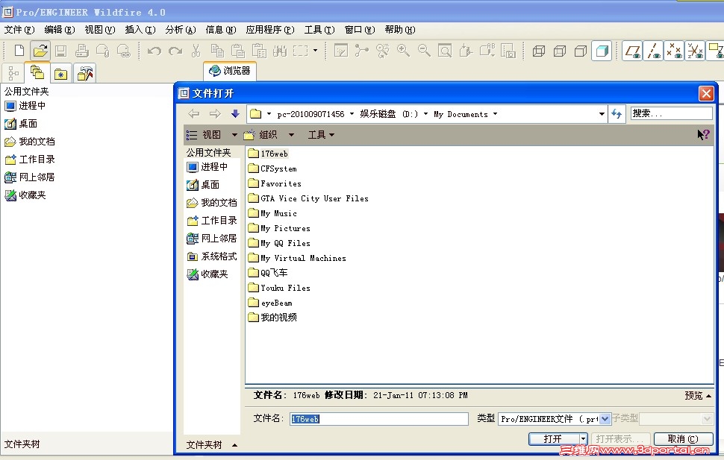This screenshot has width=724, height=460.
Task: Open the 编辑 menu
Action: click(x=60, y=30)
